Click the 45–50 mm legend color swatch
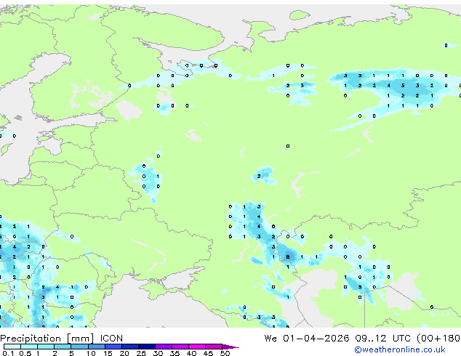This screenshot has width=461, height=356. point(214,347)
